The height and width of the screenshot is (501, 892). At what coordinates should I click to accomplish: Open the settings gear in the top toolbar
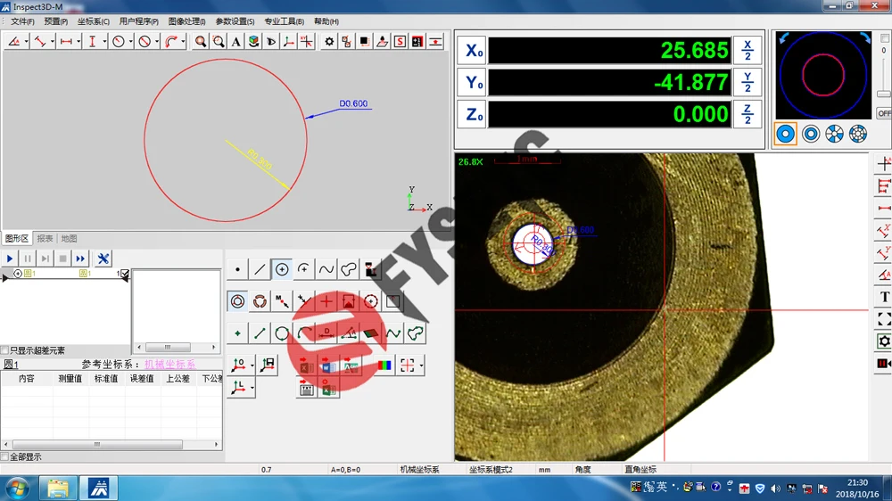pos(329,41)
